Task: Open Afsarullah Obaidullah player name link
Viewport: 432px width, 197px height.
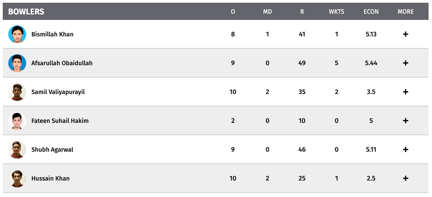Action: pyautogui.click(x=62, y=63)
